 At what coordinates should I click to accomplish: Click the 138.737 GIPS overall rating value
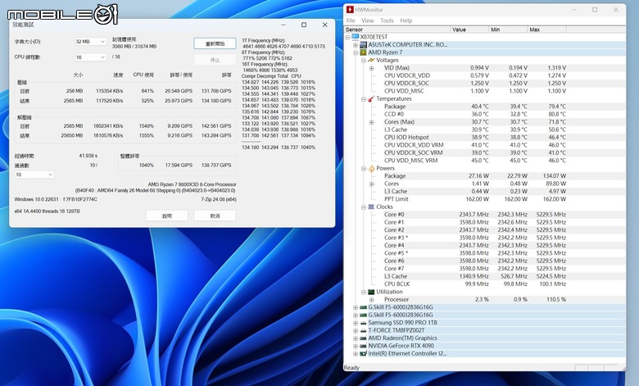point(216,165)
